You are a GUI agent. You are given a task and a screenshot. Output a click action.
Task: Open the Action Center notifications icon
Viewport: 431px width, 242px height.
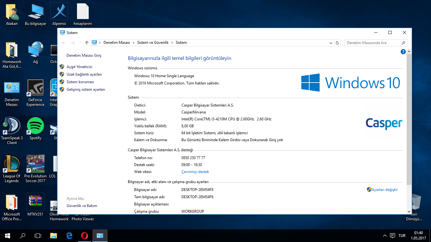[392, 235]
